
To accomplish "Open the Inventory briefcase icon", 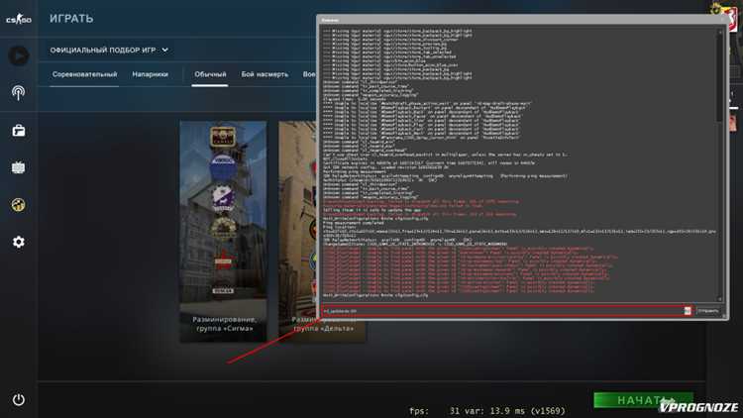I will [x=19, y=131].
